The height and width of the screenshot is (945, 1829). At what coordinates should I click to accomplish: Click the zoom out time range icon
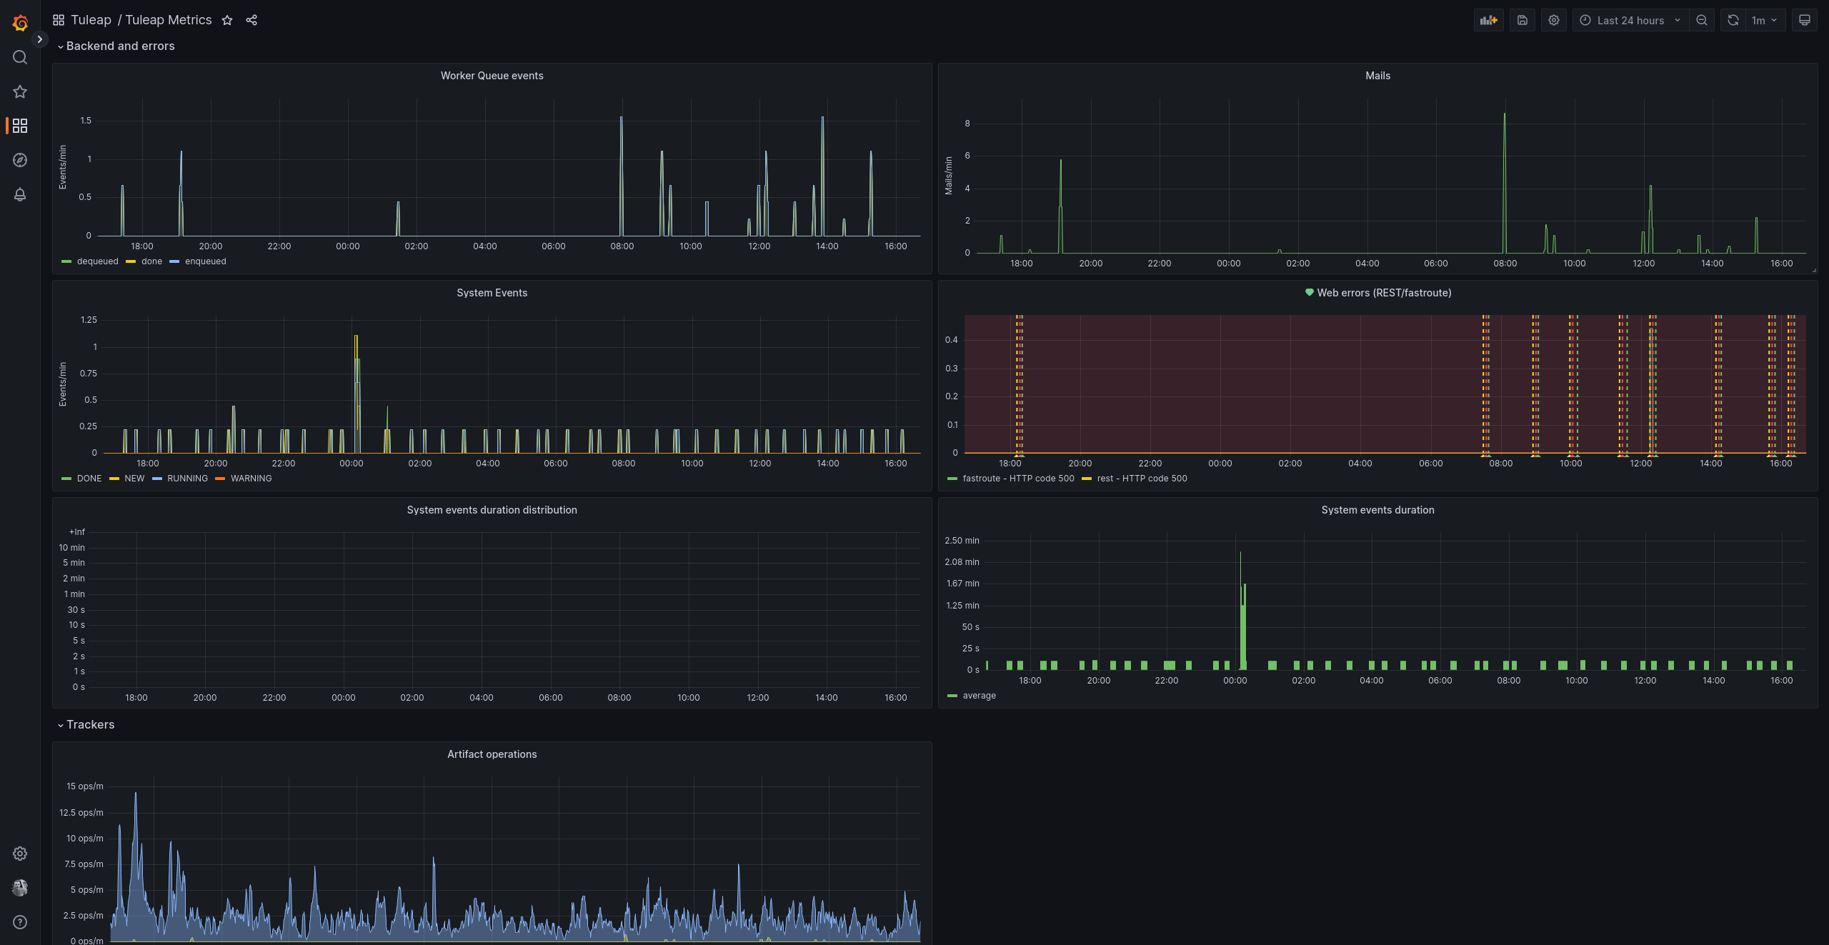pyautogui.click(x=1702, y=20)
